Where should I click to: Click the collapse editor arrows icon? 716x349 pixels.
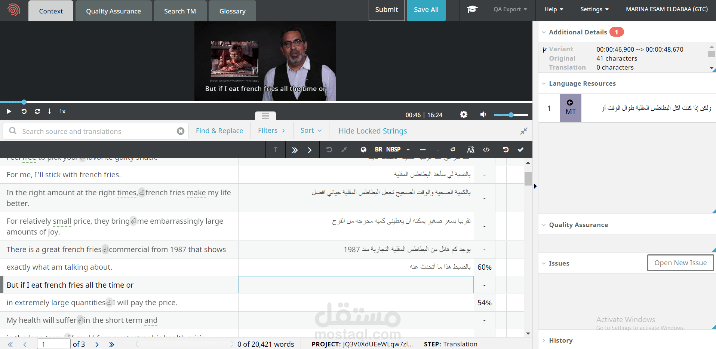pos(524,131)
